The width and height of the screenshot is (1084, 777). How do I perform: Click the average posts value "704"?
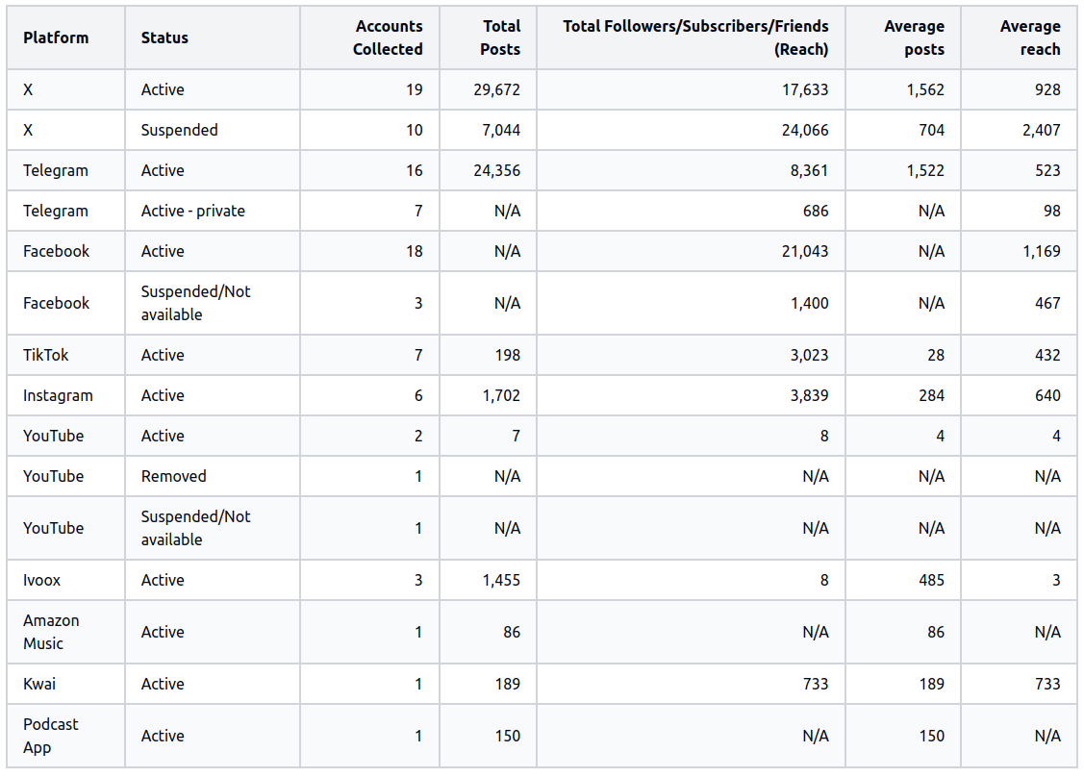click(932, 130)
